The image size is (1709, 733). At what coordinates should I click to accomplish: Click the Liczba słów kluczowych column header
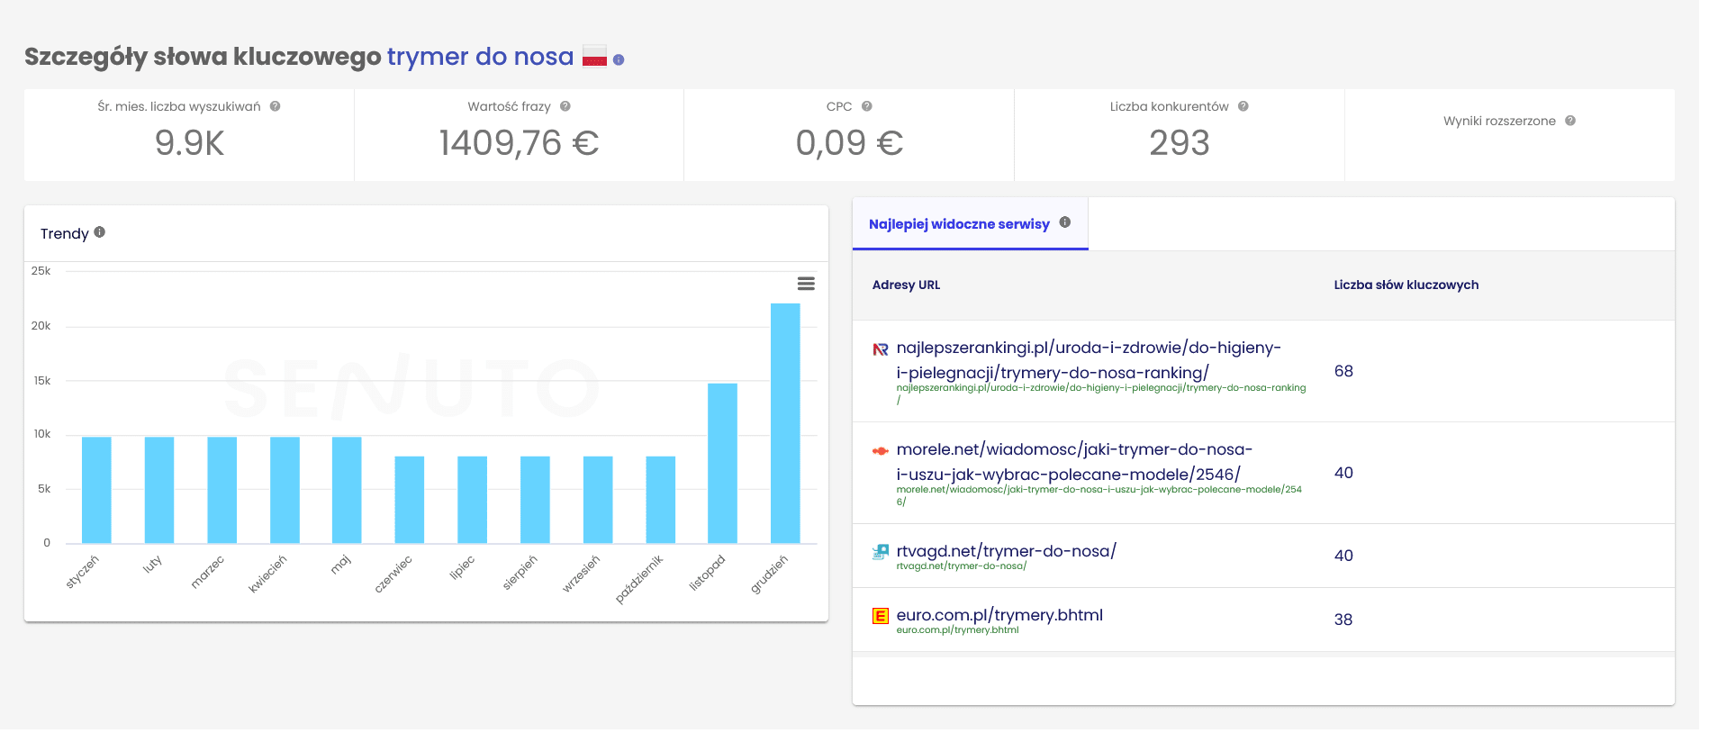tap(1406, 285)
